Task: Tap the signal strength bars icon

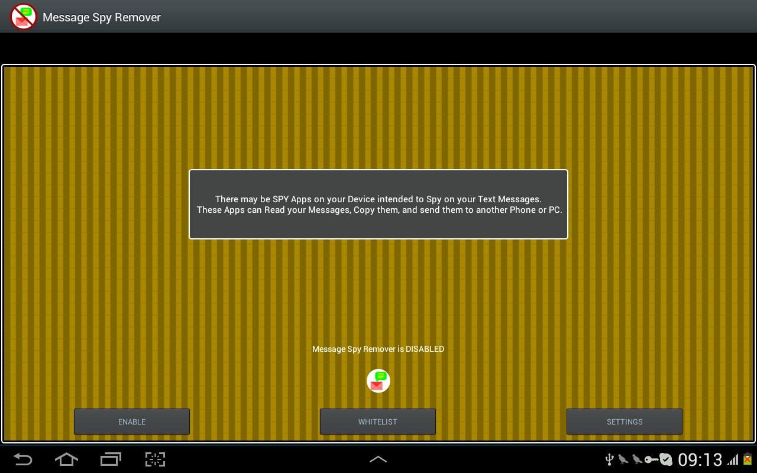Action: [x=733, y=459]
